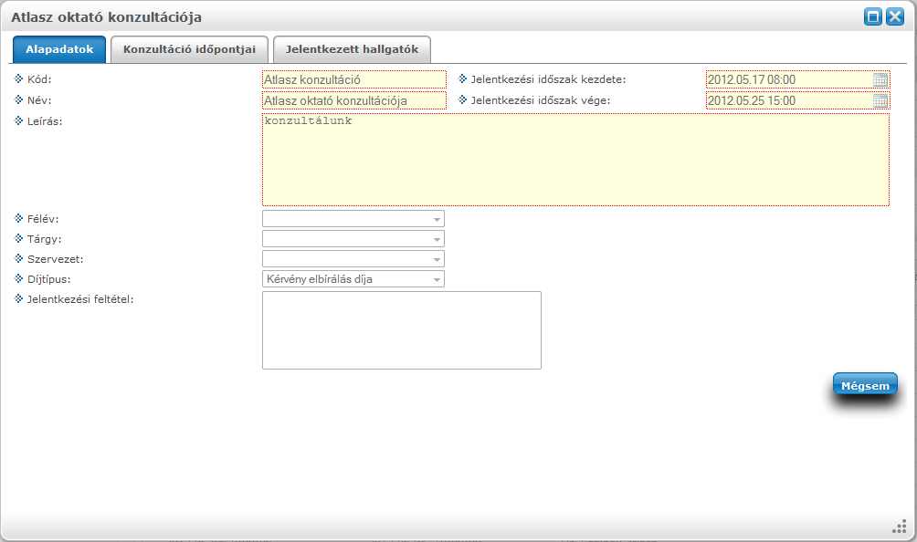Screen dimensions: 917x542
Task: Switch to the Alapadatok tab
Action: click(59, 49)
